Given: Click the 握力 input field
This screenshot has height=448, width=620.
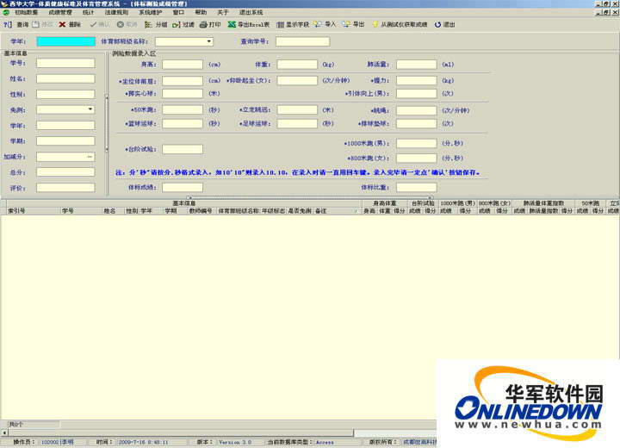Looking at the screenshot, I should tap(417, 81).
